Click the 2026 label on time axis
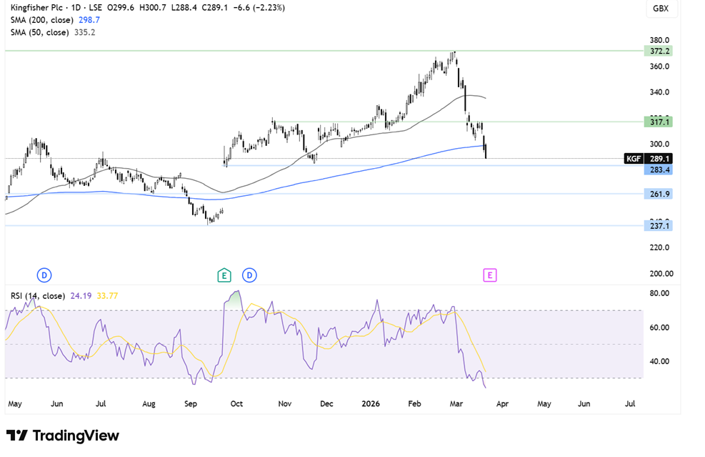The width and height of the screenshot is (705, 457). [371, 403]
